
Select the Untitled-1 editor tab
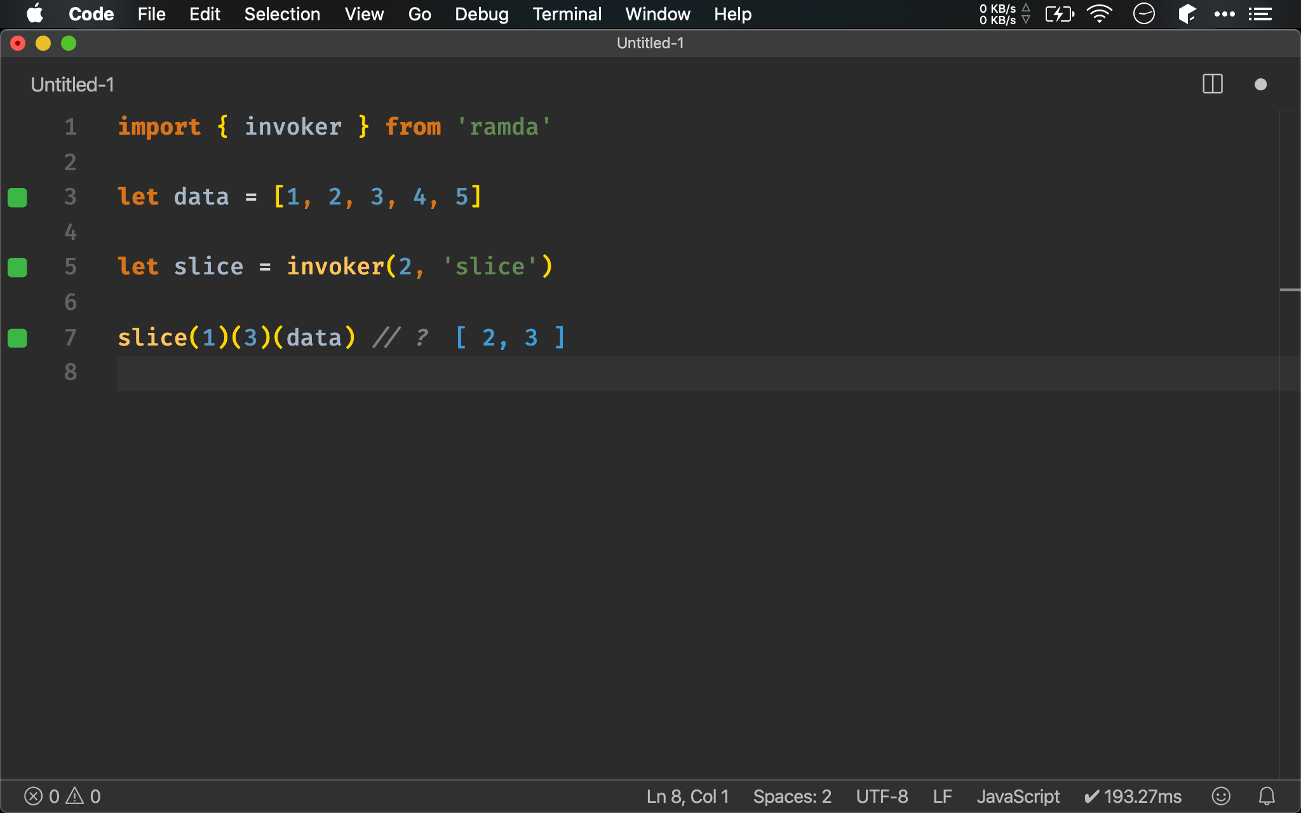click(x=72, y=84)
